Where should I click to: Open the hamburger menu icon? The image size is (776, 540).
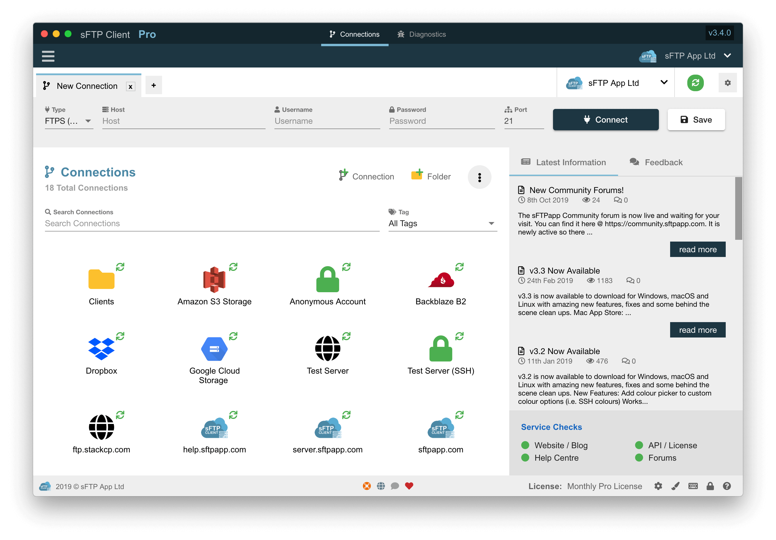[x=48, y=56]
